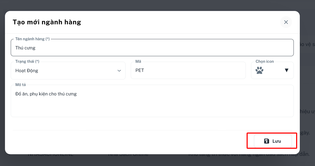The image size is (315, 166).
Task: Click the Tên ngành hàng (*) label
Action: (32, 39)
